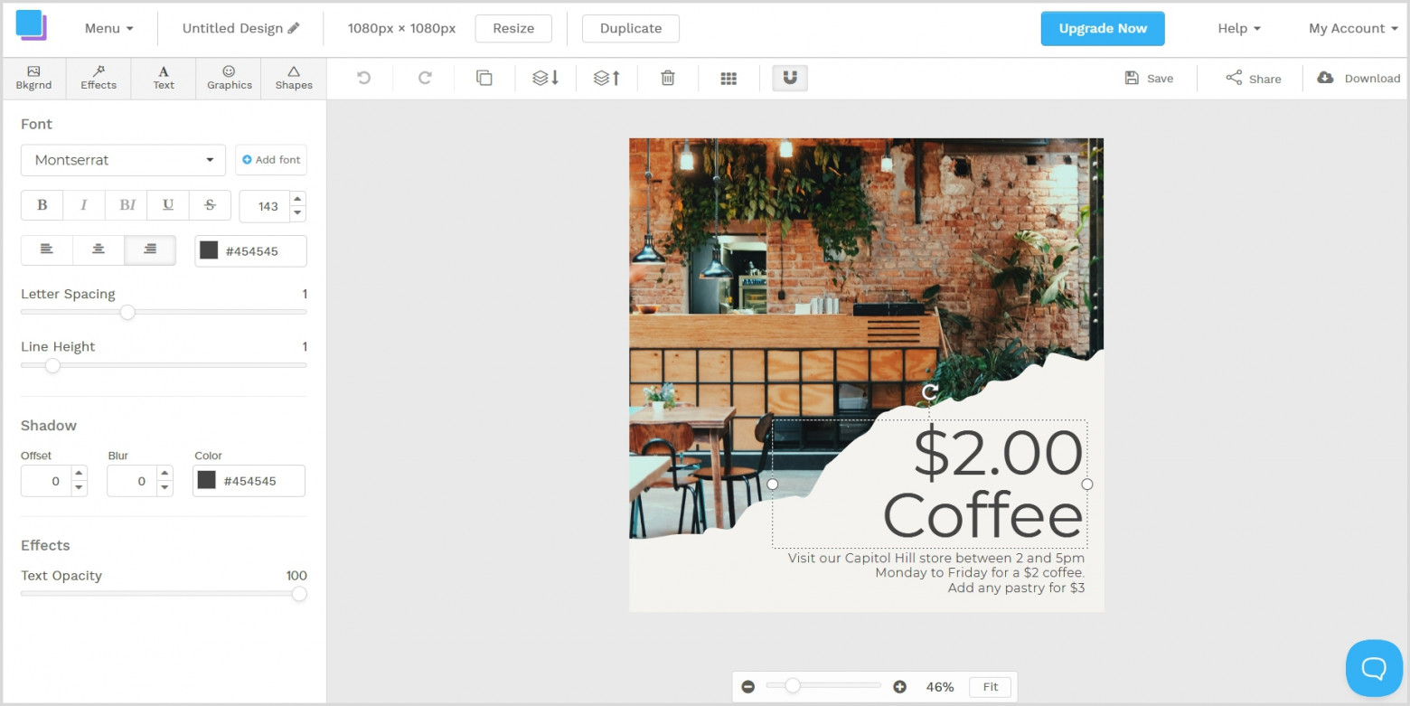The image size is (1410, 706).
Task: Toggle Bold formatting
Action: click(42, 205)
